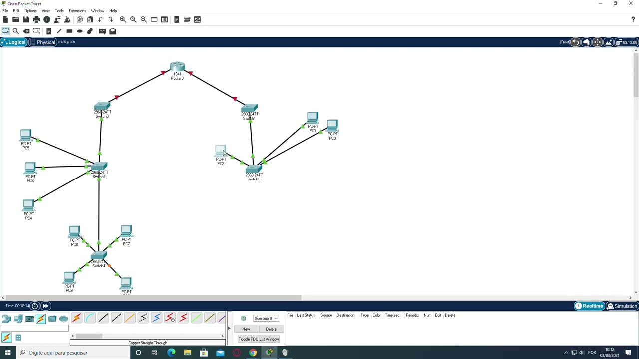Open the Edit menu
The width and height of the screenshot is (639, 359).
[16, 10]
